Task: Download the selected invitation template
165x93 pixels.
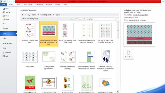Action: tap(129, 54)
